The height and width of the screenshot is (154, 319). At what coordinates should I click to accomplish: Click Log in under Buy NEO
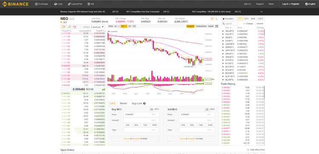click(x=126, y=139)
